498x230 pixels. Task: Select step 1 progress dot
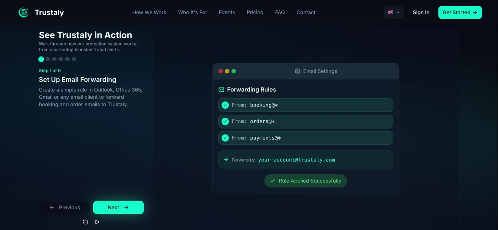pos(41,59)
